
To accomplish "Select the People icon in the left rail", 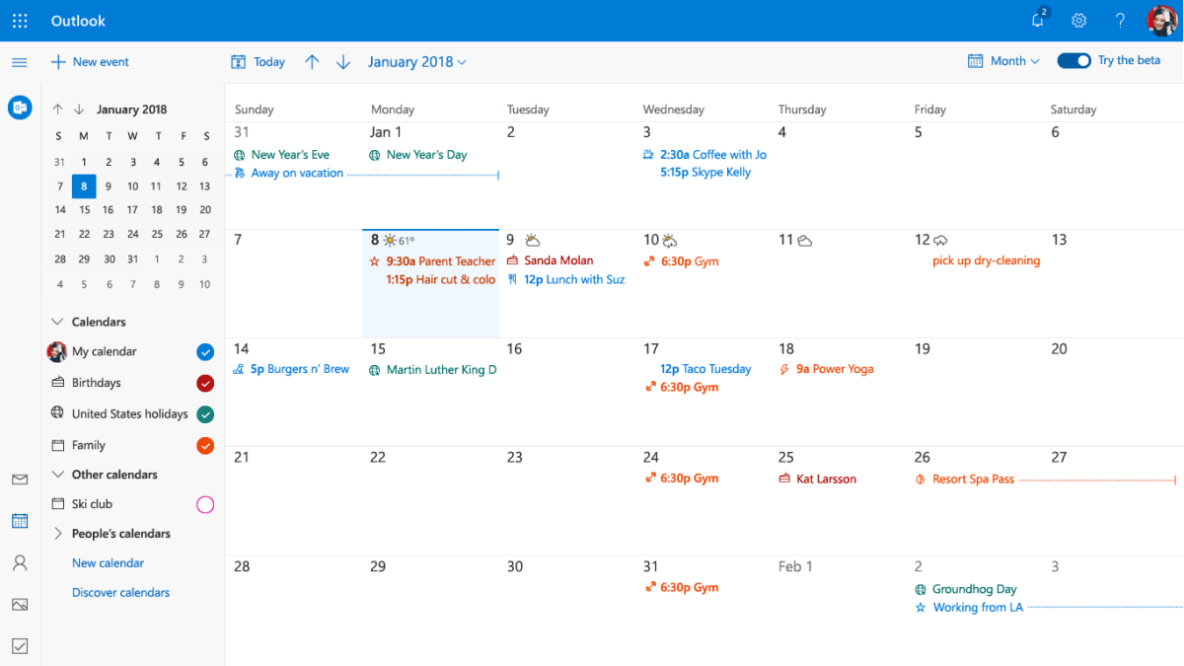I will [x=20, y=562].
